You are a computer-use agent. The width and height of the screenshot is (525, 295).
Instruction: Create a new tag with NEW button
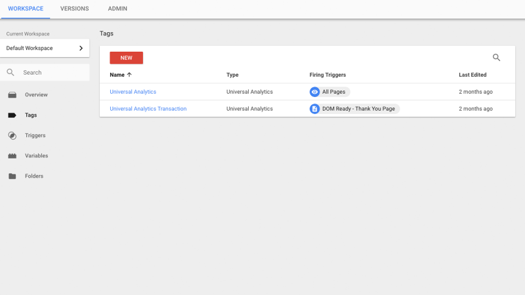126,58
